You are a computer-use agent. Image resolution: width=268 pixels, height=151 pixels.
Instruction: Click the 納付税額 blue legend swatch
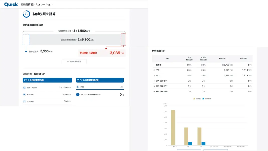pyautogui.click(x=204, y=99)
